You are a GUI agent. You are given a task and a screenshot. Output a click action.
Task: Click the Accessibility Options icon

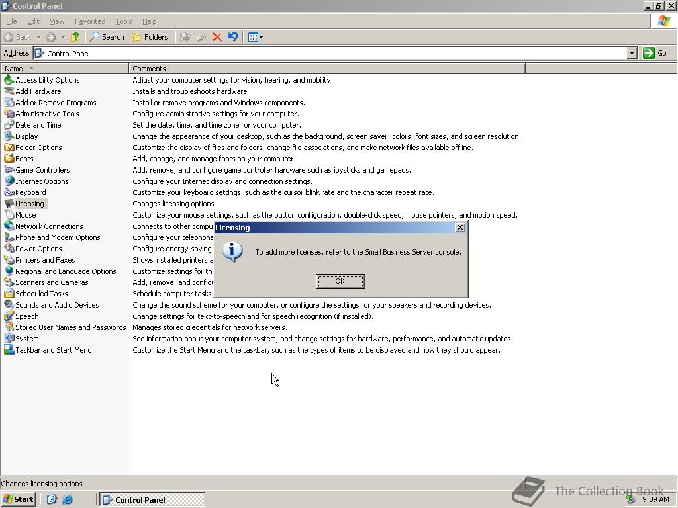[9, 80]
